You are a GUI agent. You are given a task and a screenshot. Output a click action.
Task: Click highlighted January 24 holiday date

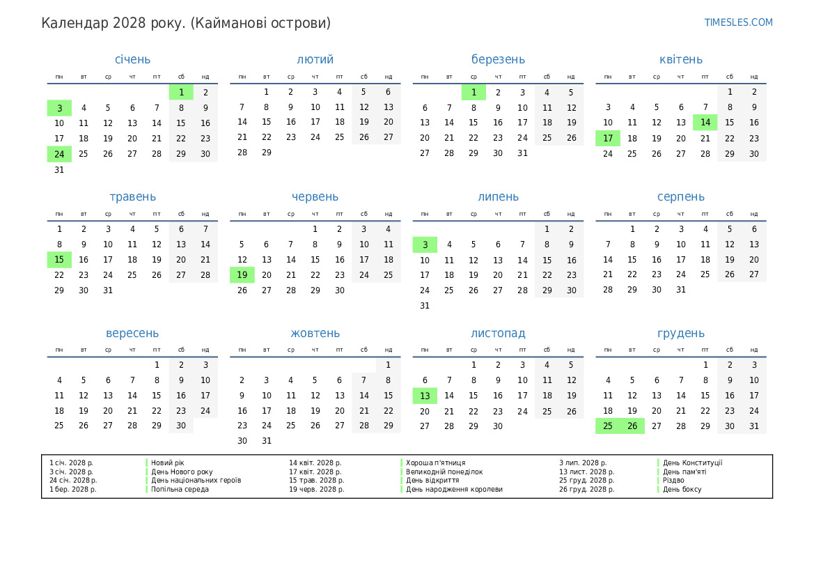click(x=59, y=154)
